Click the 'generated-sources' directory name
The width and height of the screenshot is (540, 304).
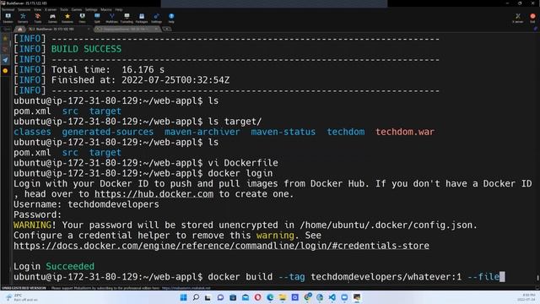coord(107,132)
